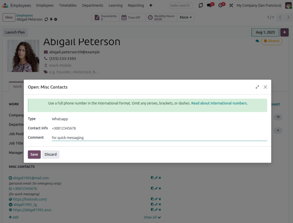Open the conversations icon with 9 unread
This screenshot has height=223, width=293.
(209, 5)
